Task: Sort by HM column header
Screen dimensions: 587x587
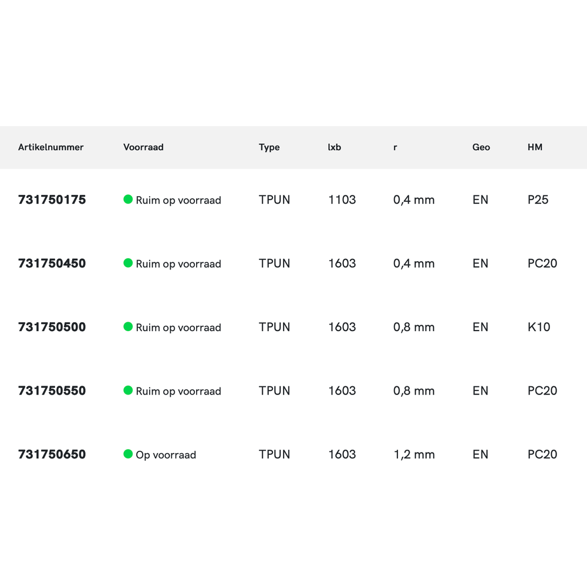Action: point(535,147)
